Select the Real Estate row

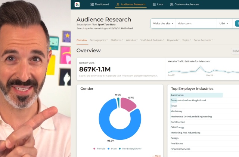tap(204, 144)
